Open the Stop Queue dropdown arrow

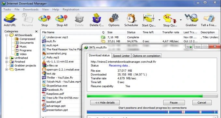181,20
